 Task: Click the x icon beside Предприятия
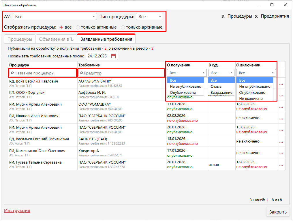point(256,16)
